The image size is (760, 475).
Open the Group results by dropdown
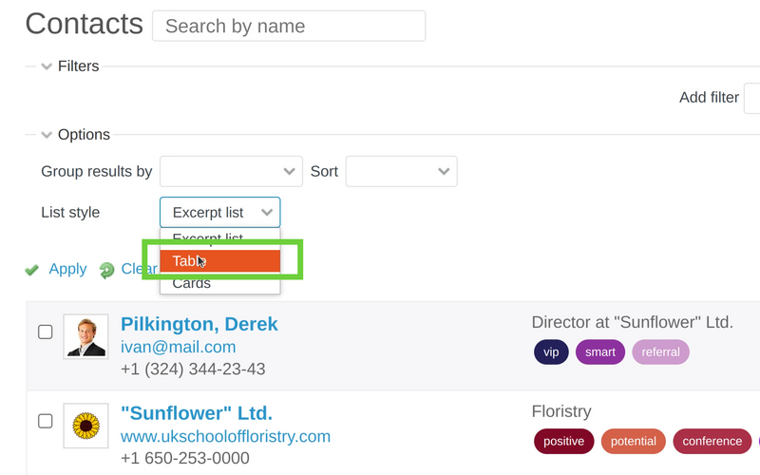[231, 172]
